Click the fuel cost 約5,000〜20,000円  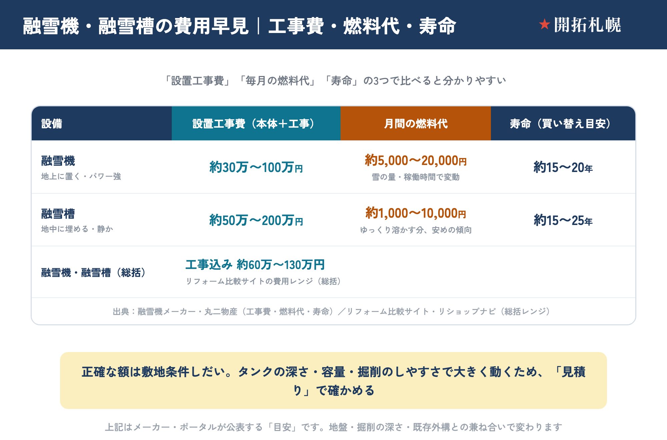416,160
